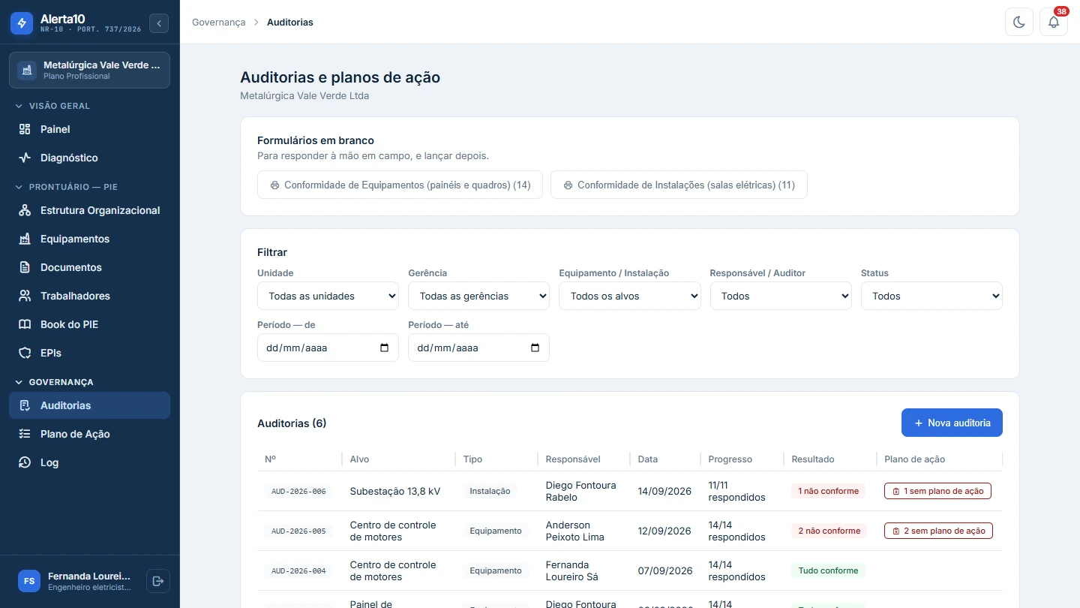Click the Período — de date field
Image resolution: width=1080 pixels, height=608 pixels.
click(x=328, y=348)
